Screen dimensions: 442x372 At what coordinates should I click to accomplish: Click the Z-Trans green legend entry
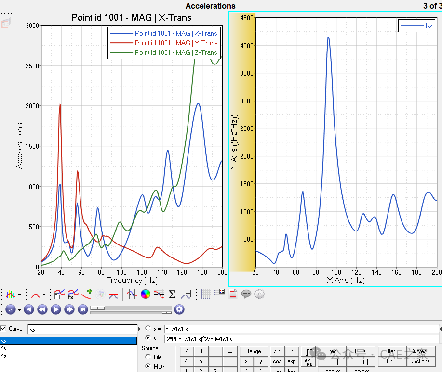coord(164,52)
